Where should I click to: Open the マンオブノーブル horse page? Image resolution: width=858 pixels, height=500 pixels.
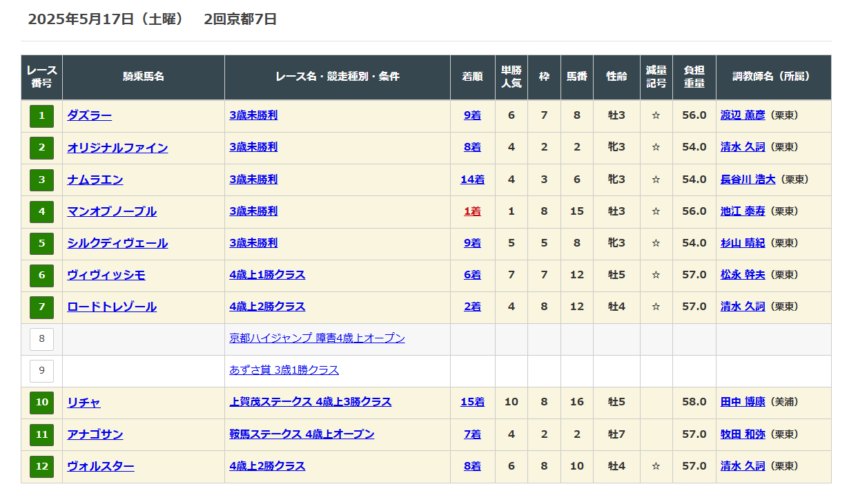point(112,211)
